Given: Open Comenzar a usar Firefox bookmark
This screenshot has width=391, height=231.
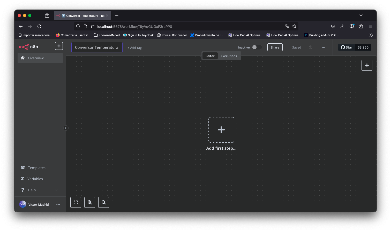Looking at the screenshot, I should click(73, 35).
